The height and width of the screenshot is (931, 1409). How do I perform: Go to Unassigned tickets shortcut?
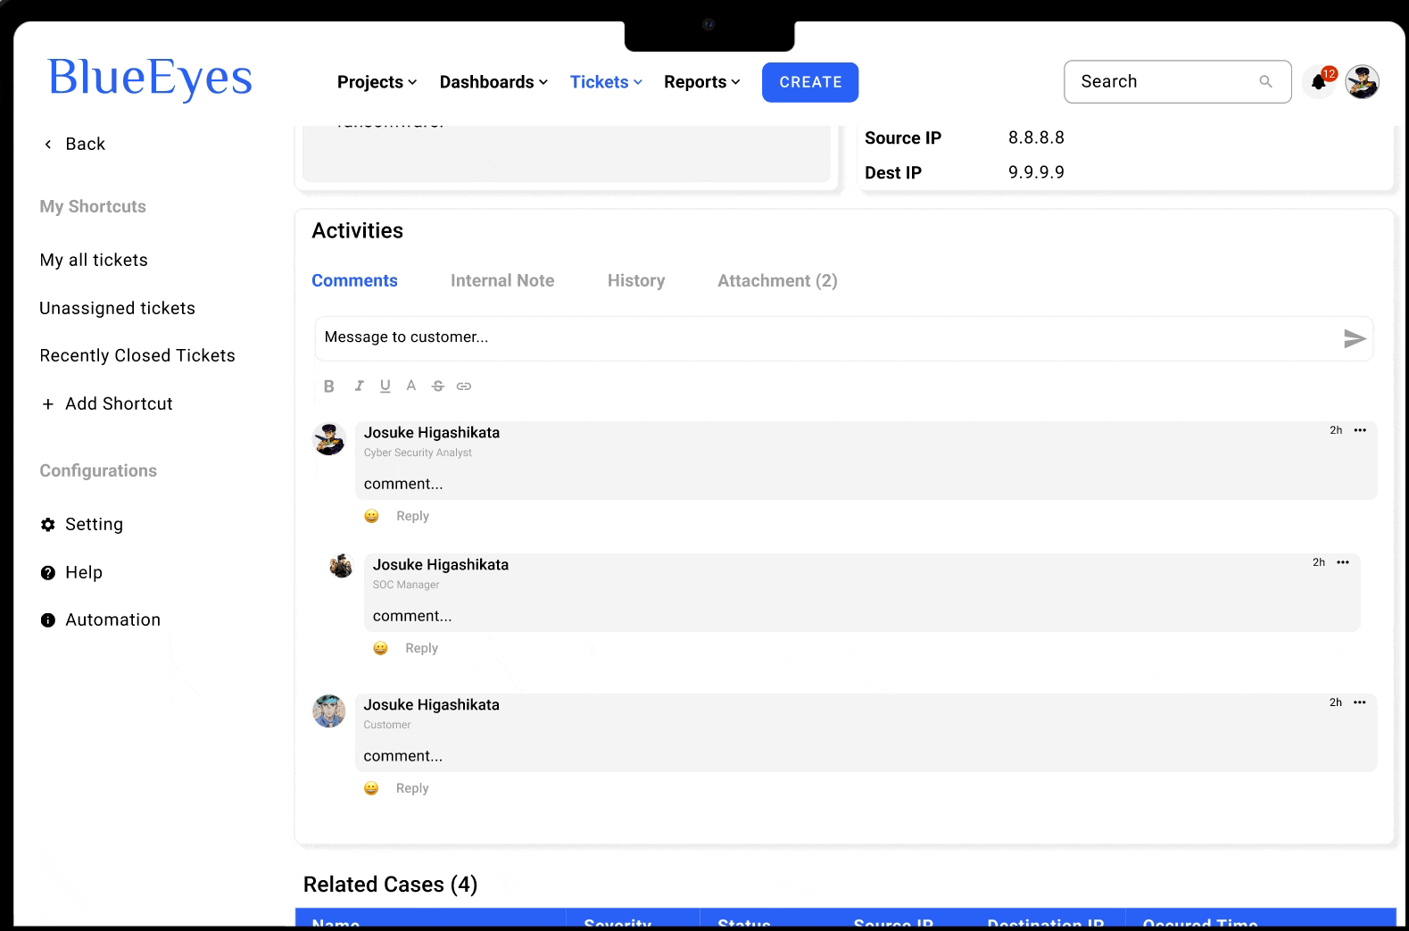click(x=117, y=308)
